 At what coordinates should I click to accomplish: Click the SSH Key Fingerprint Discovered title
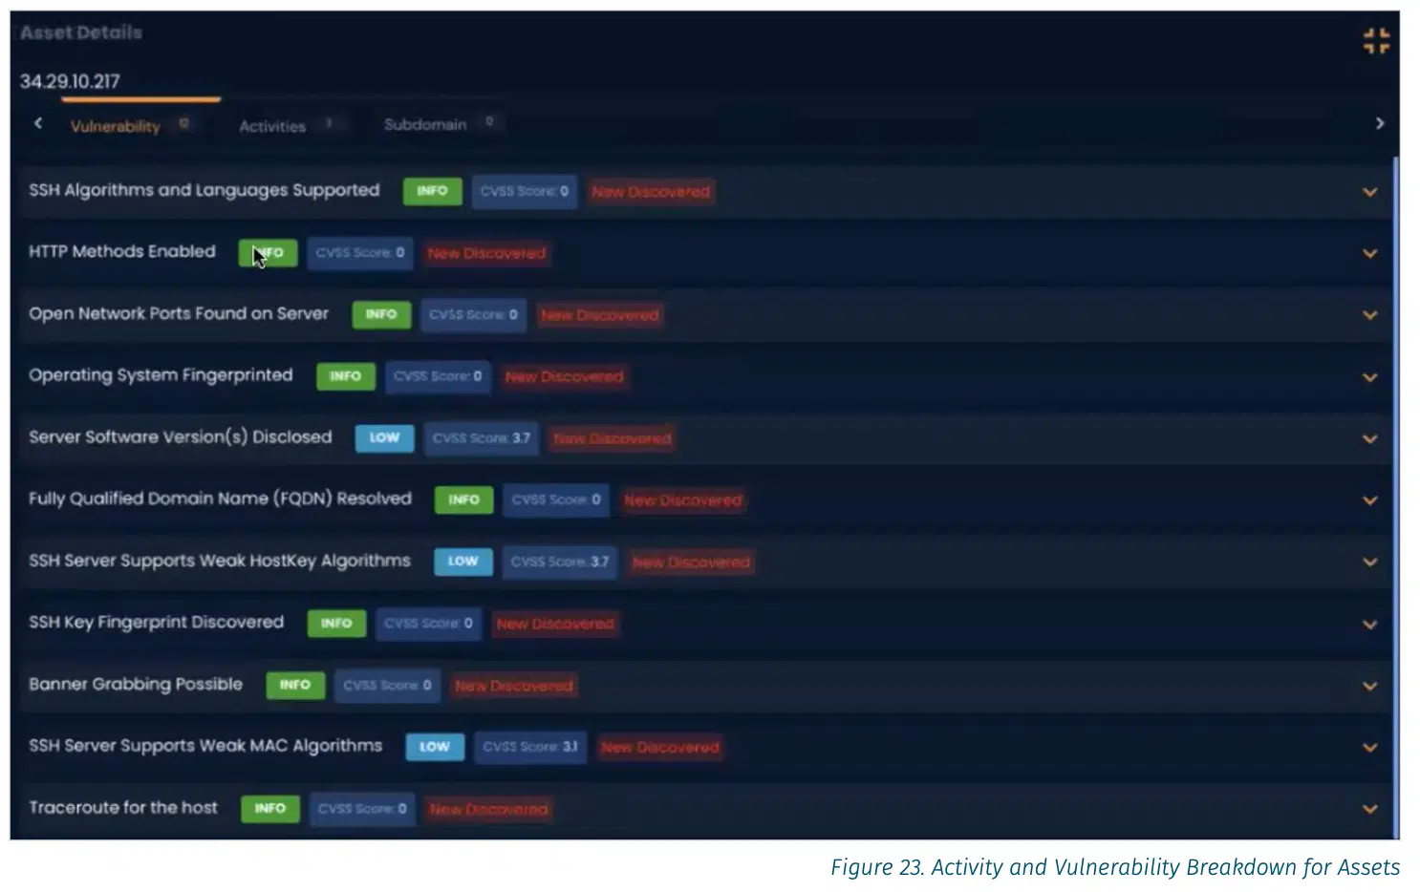156,623
